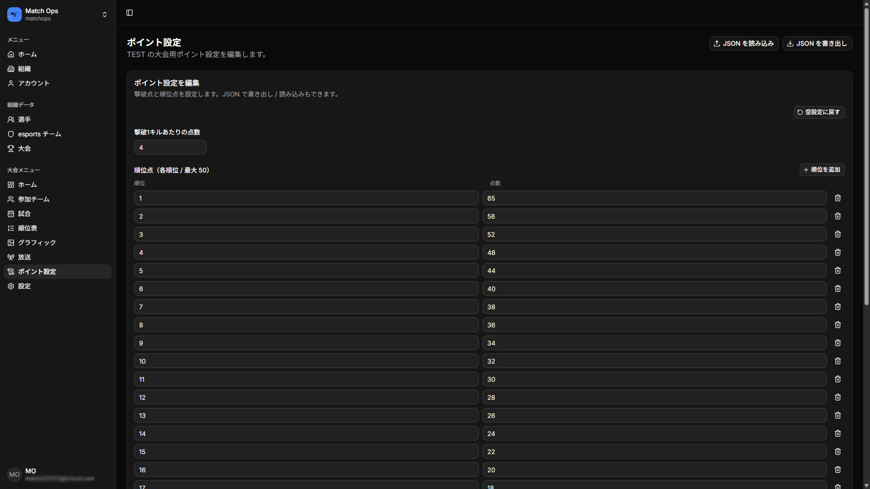Delete rank 14 row with trash icon
The height and width of the screenshot is (489, 870).
click(x=838, y=433)
